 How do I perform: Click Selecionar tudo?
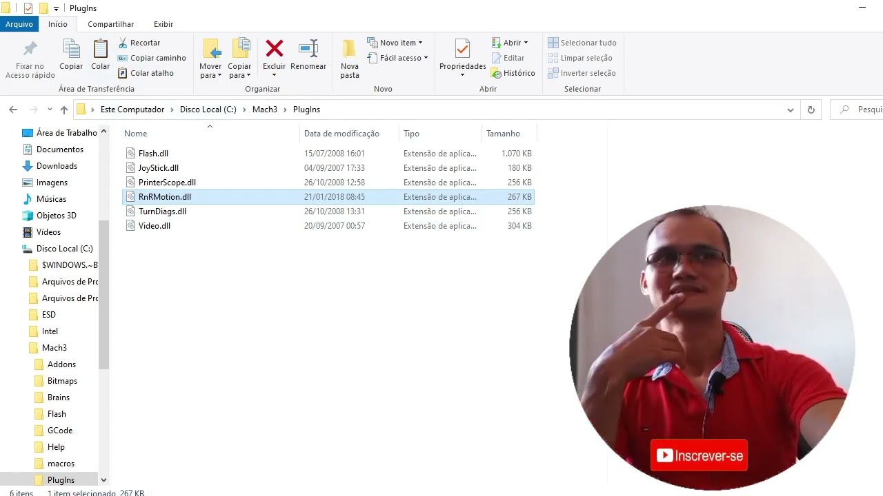coord(582,43)
